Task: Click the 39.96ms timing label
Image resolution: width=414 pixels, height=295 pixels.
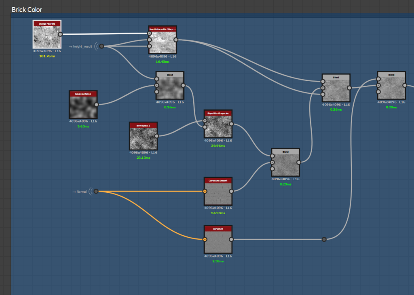Action: 218,146
